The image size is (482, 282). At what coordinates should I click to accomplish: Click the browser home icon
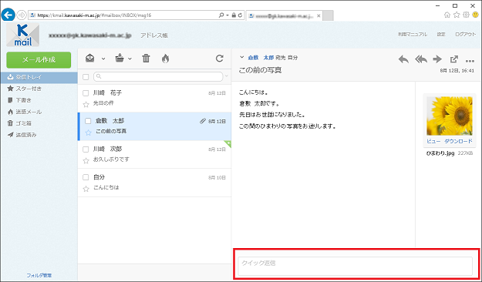click(447, 15)
